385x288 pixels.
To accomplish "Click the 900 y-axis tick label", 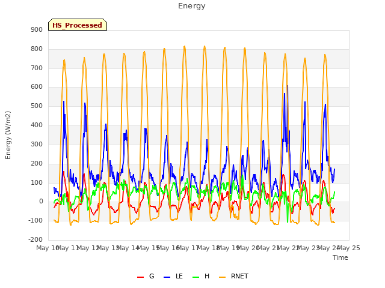I will pyautogui.click(x=37, y=29).
